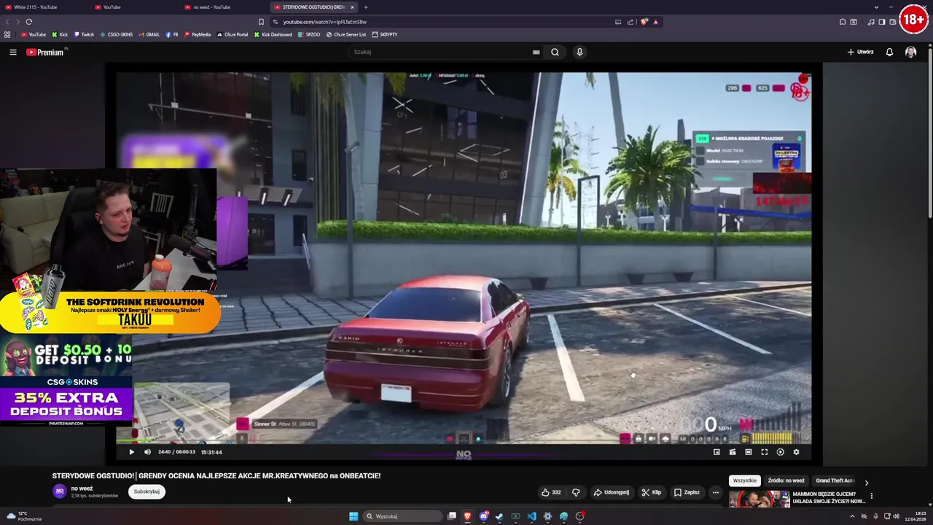This screenshot has width=933, height=525.
Task: Open the no weeź channel name link
Action: 82,489
